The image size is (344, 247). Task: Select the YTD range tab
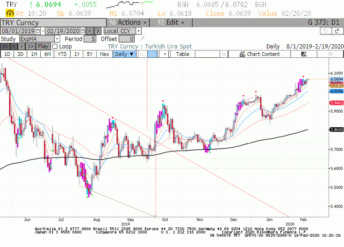click(62, 54)
